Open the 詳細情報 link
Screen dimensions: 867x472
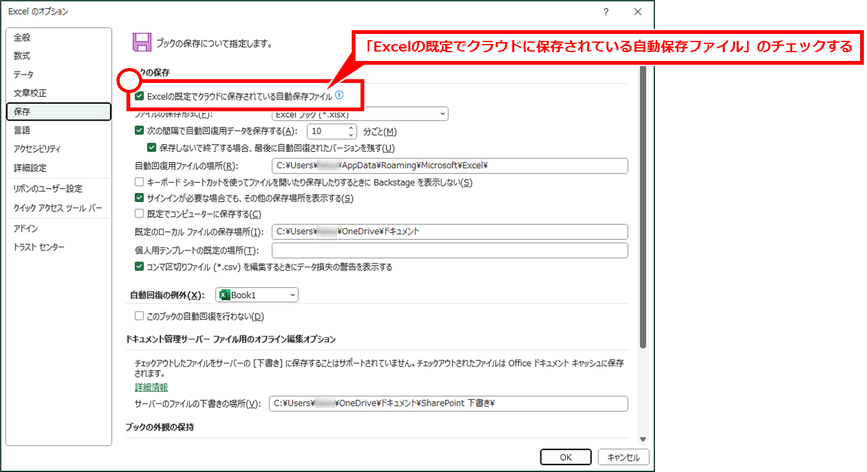(x=152, y=387)
